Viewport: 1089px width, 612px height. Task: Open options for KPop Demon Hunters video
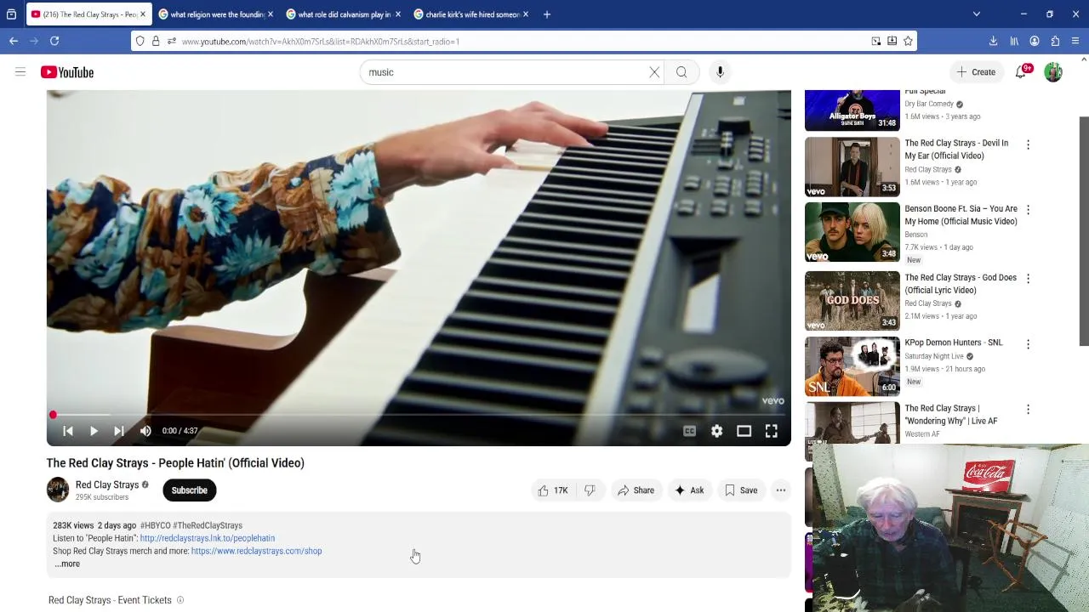(x=1028, y=344)
